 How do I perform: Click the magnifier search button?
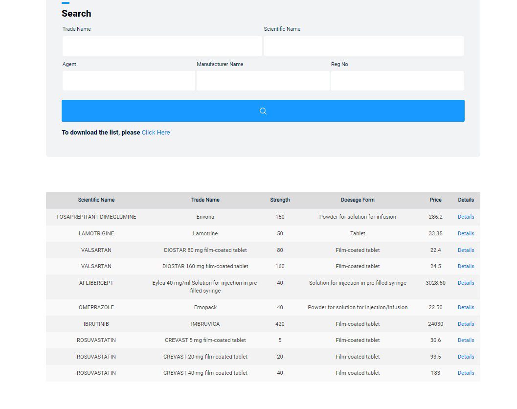point(263,111)
